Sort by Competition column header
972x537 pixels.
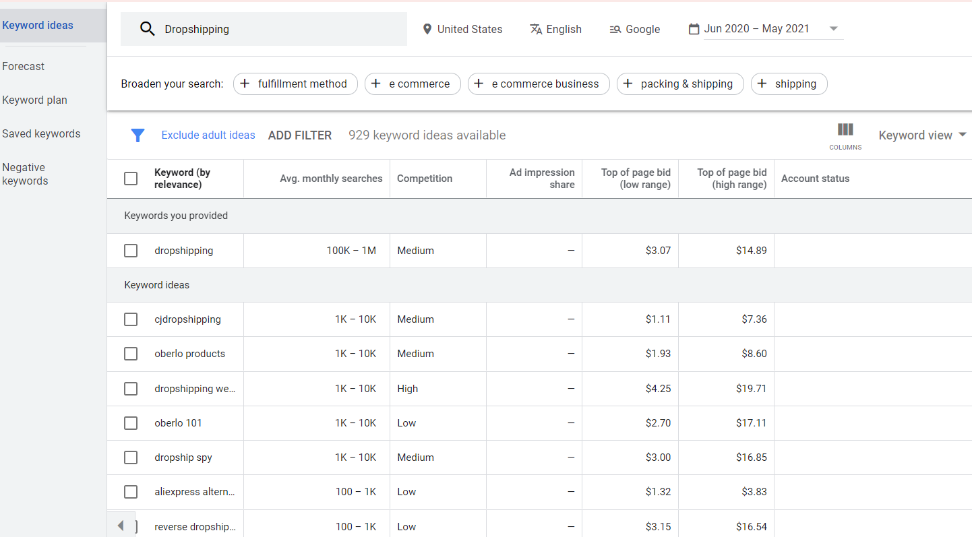(x=425, y=179)
